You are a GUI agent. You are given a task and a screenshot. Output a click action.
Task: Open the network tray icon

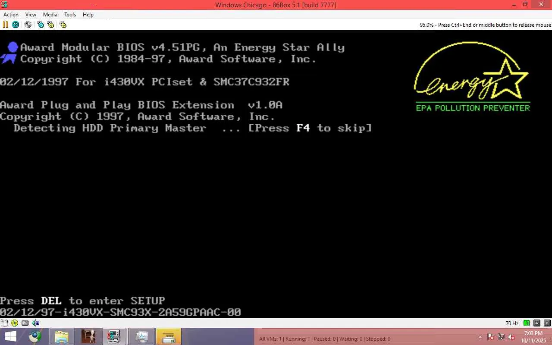501,337
